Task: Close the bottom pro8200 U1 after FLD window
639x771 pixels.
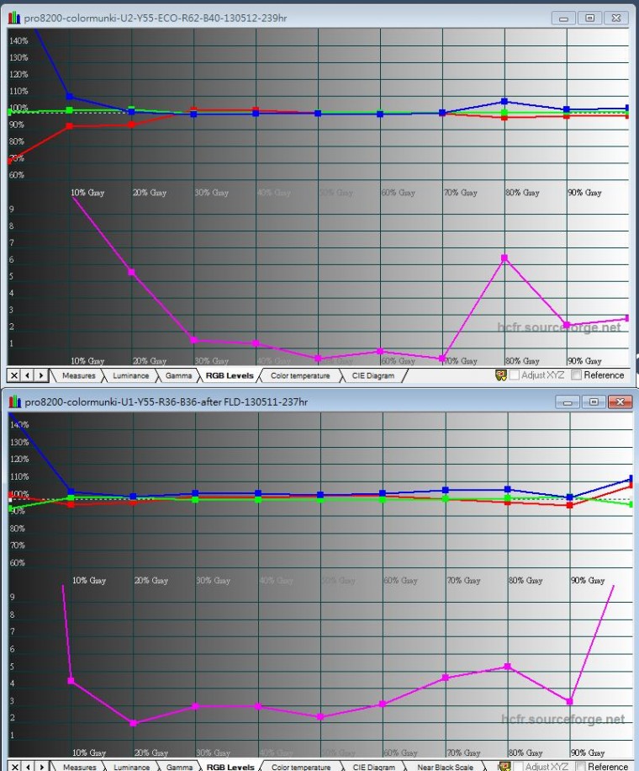Action: click(x=620, y=401)
